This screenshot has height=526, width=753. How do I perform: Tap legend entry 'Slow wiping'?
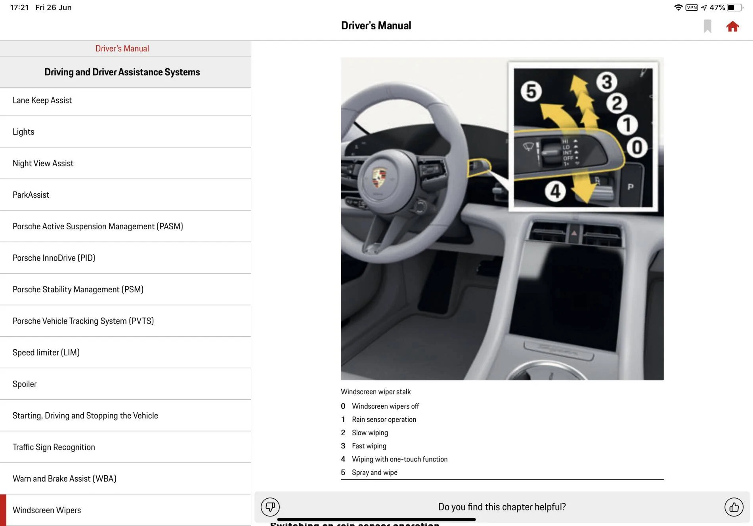click(370, 433)
